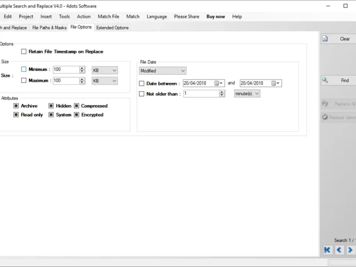Screen dimensions: 356x267
Task: Open calendar picker for start date
Action: (218, 83)
